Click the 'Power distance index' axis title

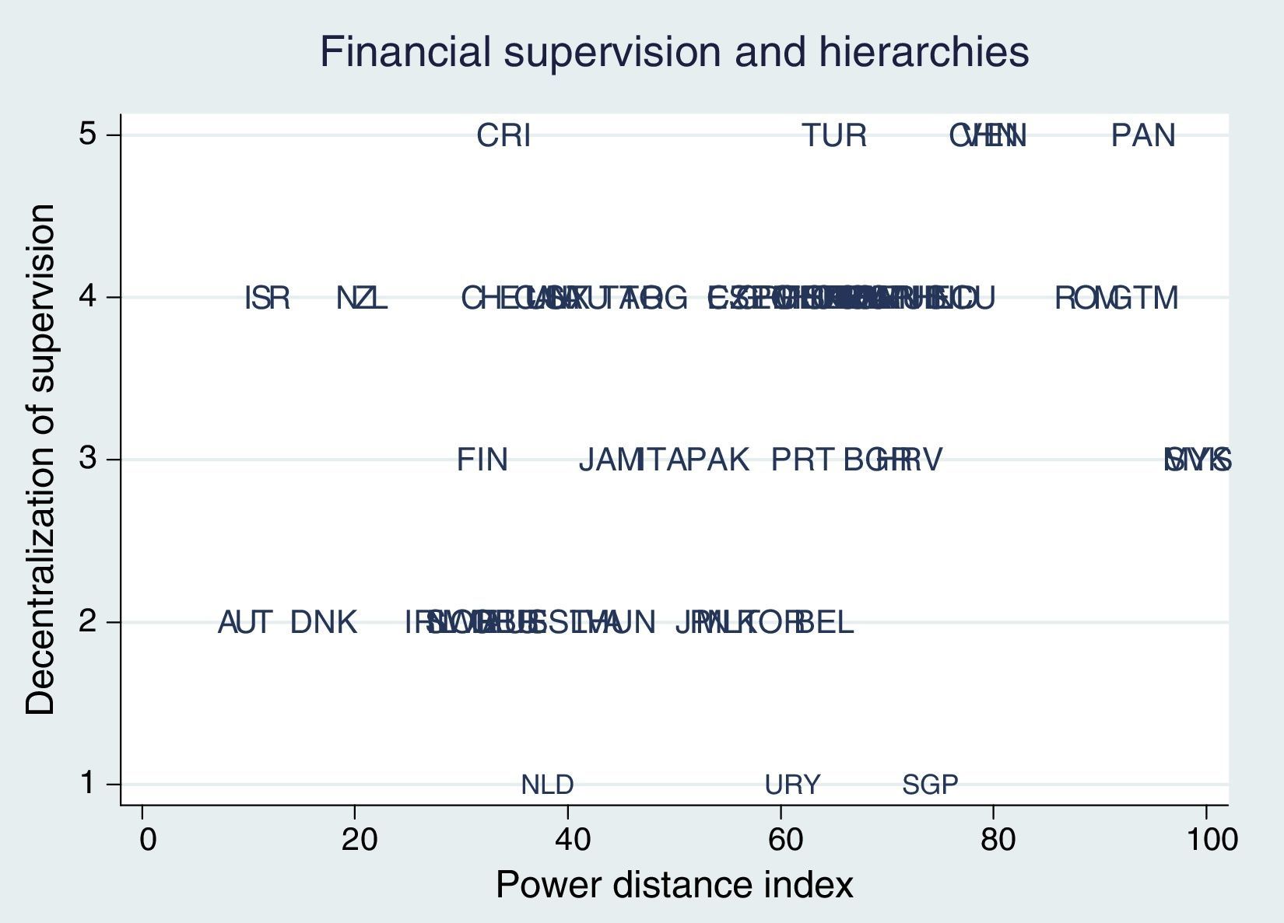[674, 885]
